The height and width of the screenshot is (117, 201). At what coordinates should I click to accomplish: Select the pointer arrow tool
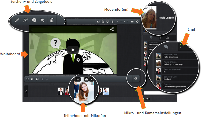[x=43, y=20]
